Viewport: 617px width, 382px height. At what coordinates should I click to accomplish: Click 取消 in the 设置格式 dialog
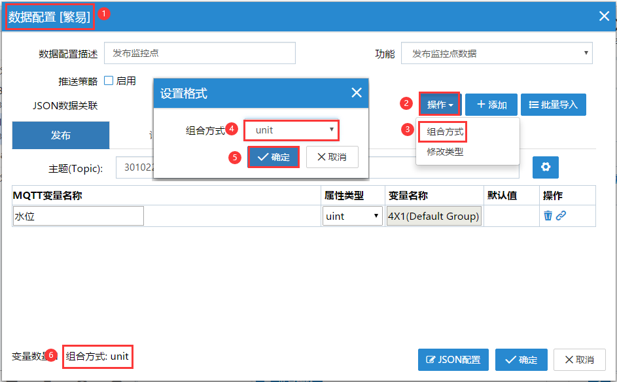[332, 157]
